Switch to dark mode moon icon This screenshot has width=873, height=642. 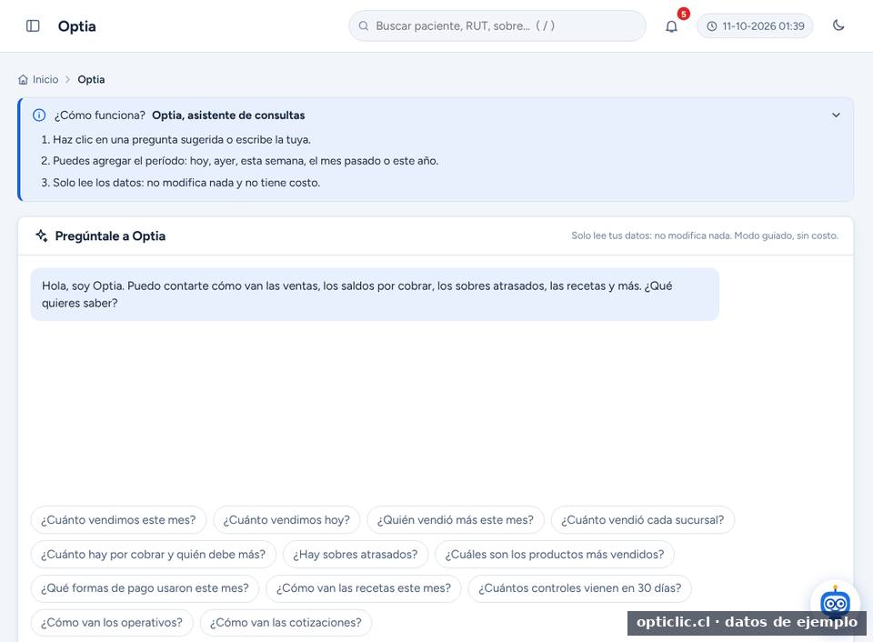(838, 25)
